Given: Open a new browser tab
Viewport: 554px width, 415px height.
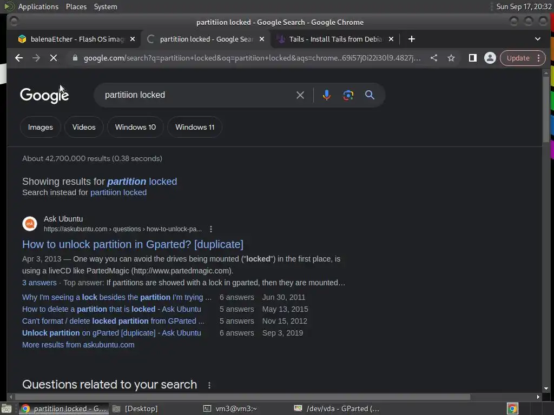Looking at the screenshot, I should [x=411, y=39].
